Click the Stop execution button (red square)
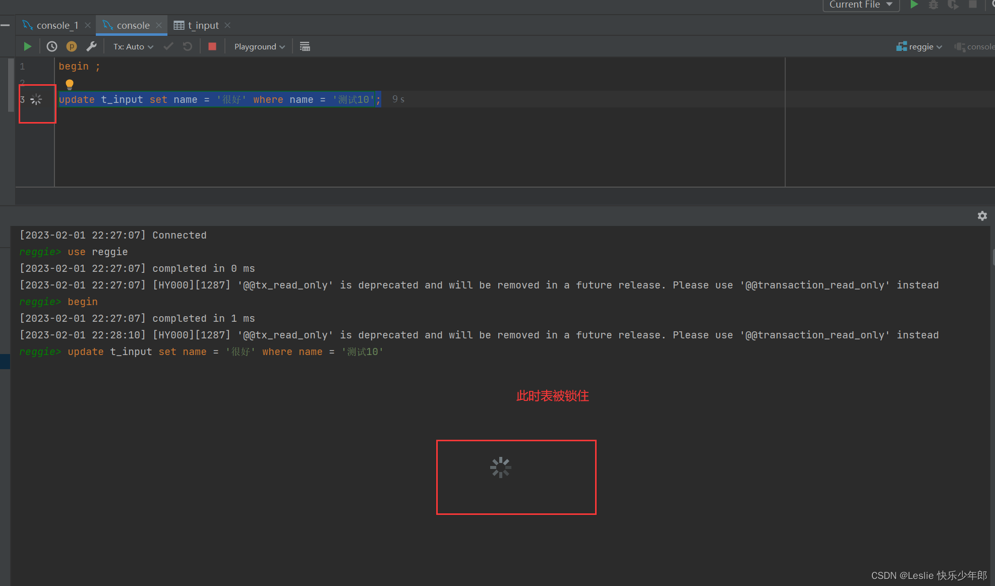The width and height of the screenshot is (995, 586). 213,47
